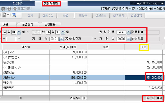
Task: Click the 차변 column header
Action: click(x=106, y=47)
